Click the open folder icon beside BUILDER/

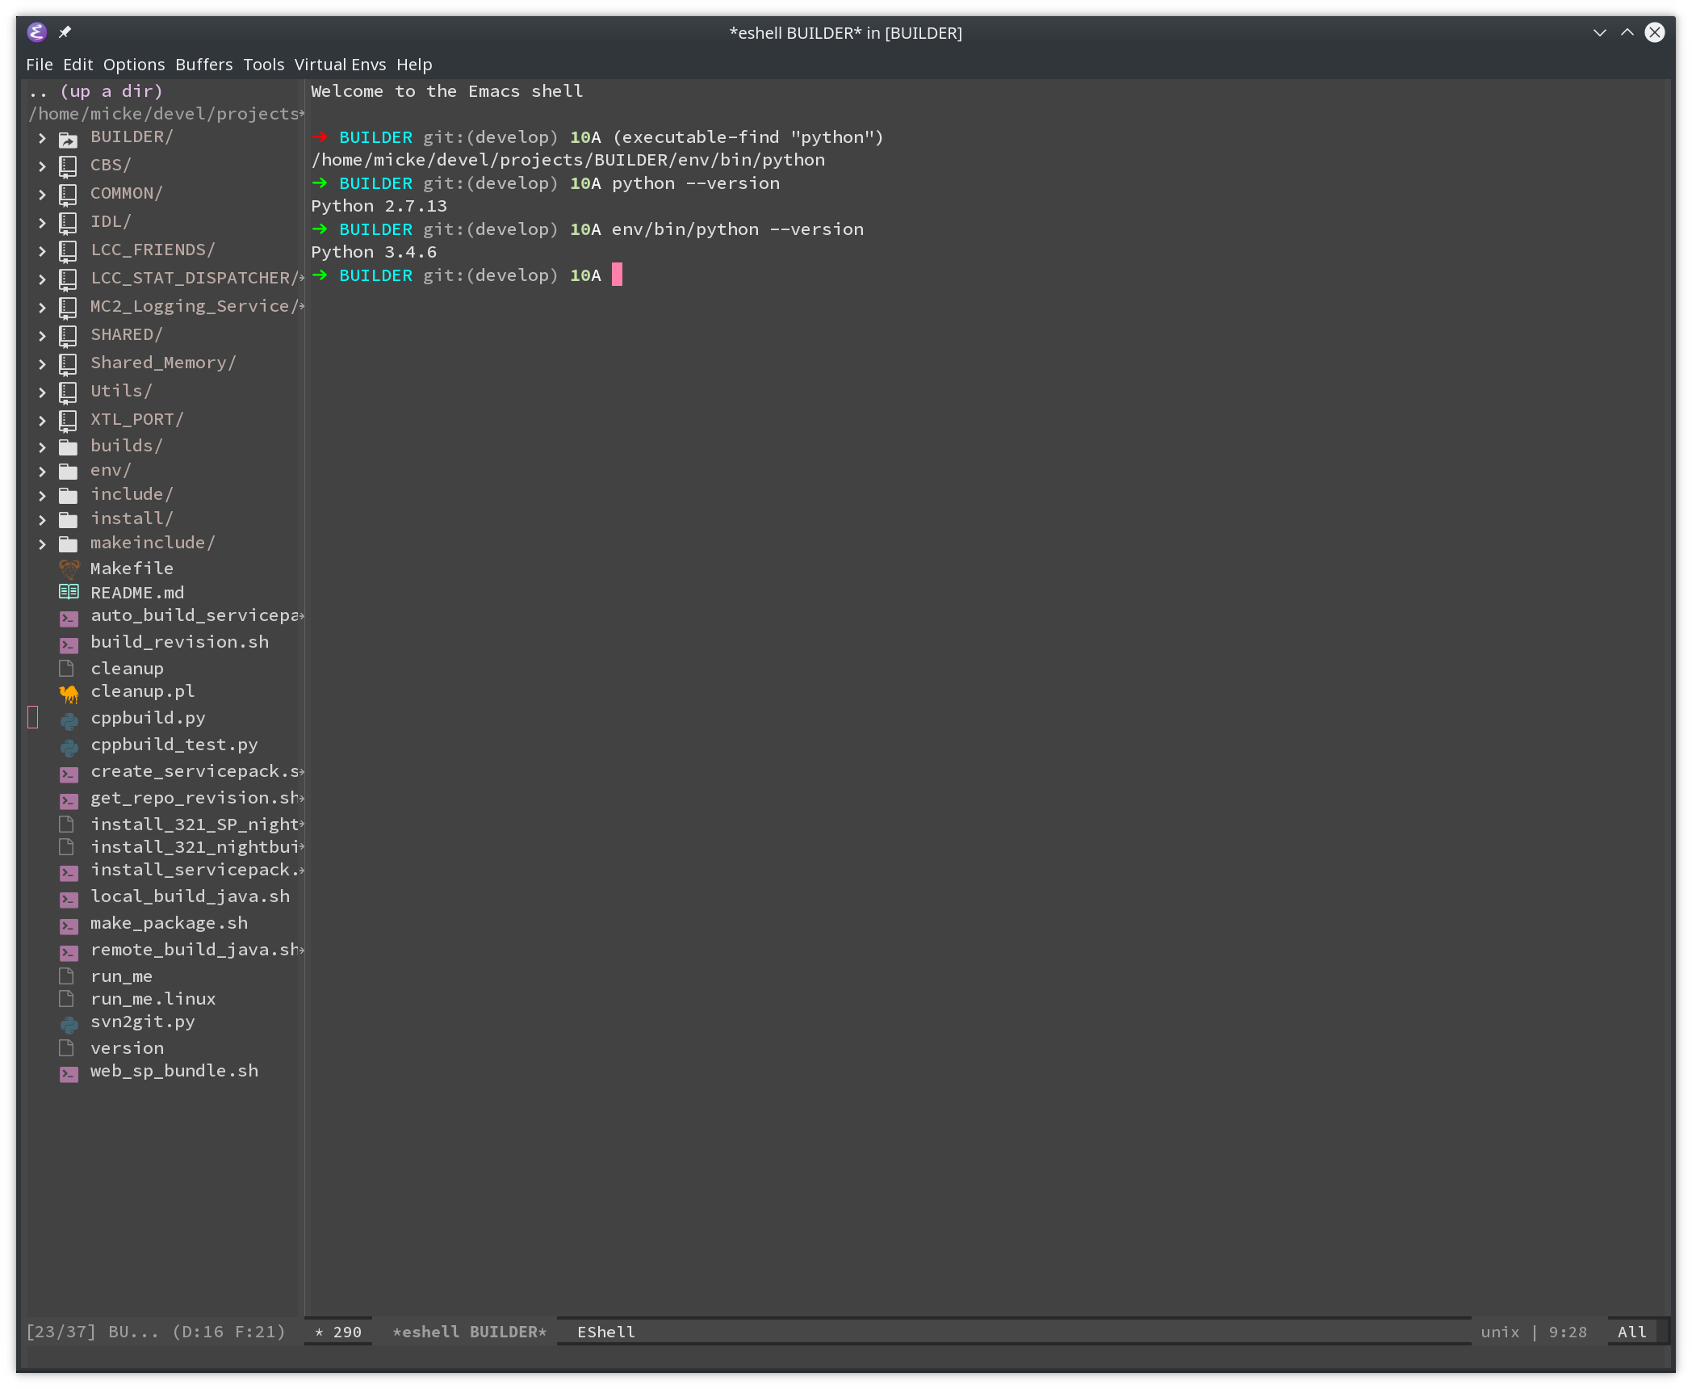pos(68,137)
